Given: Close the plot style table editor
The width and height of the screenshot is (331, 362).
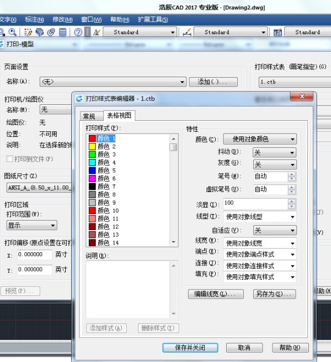Looking at the screenshot, I should point(301,96).
